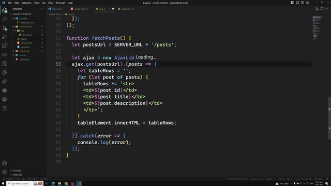Open the Run and Debug view

(x=5, y=37)
